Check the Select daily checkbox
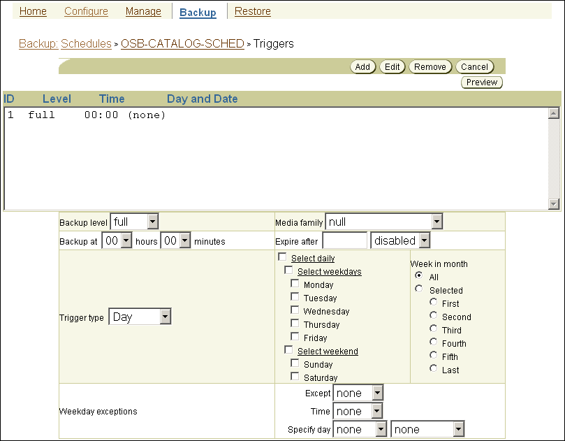The height and width of the screenshot is (441, 565). [x=282, y=256]
